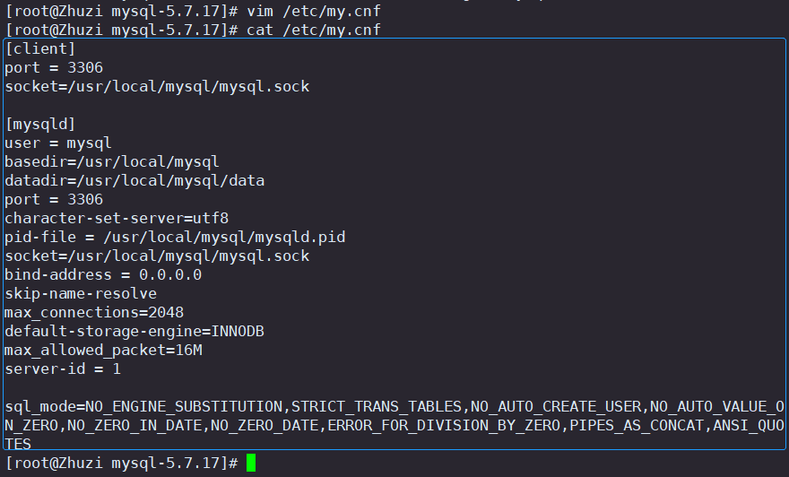Click the sql_mode=NO_ENGINE_SUBSTITUTION text
This screenshot has height=477, width=789.
144,406
